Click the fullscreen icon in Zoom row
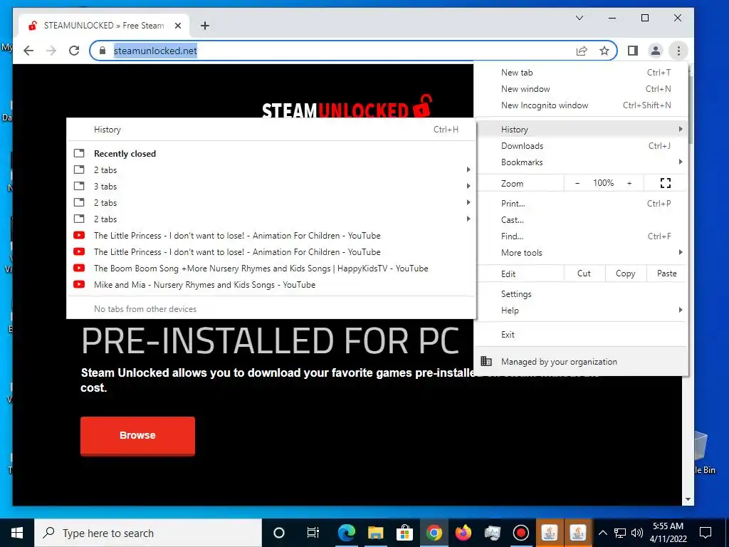Viewport: 729px width, 547px height. pos(666,183)
